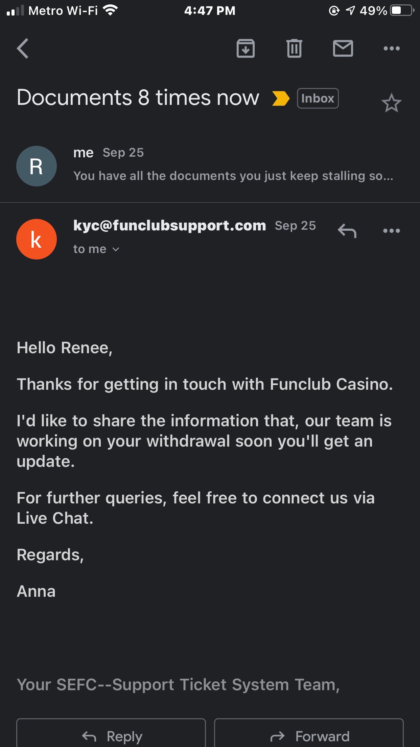The height and width of the screenshot is (747, 420).
Task: Delete this email with trash icon
Action: pos(294,48)
